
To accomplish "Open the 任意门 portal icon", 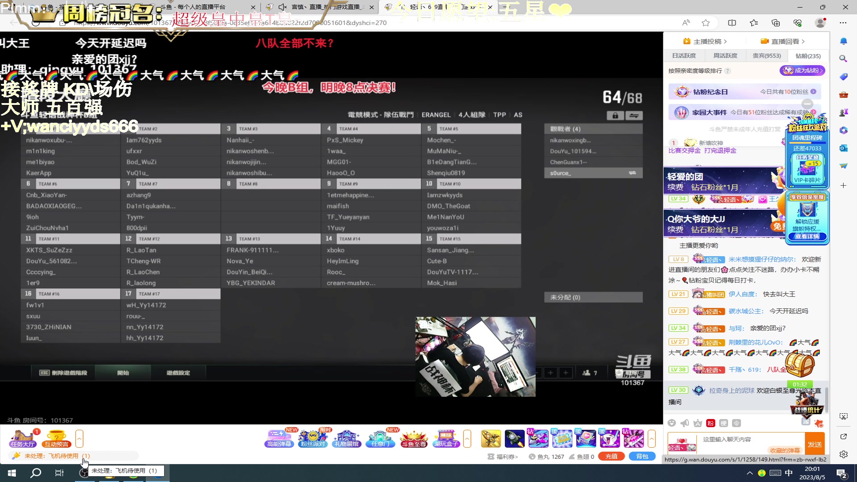I will (x=380, y=438).
